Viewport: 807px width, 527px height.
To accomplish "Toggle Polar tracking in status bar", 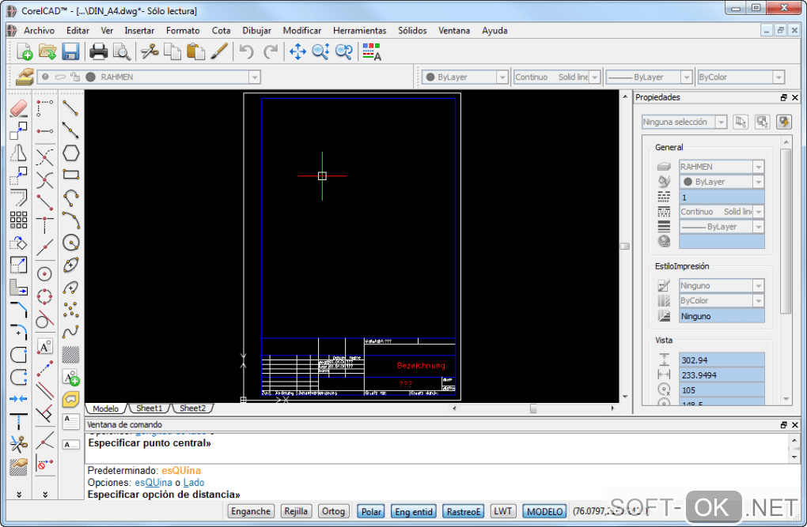I will tap(370, 511).
